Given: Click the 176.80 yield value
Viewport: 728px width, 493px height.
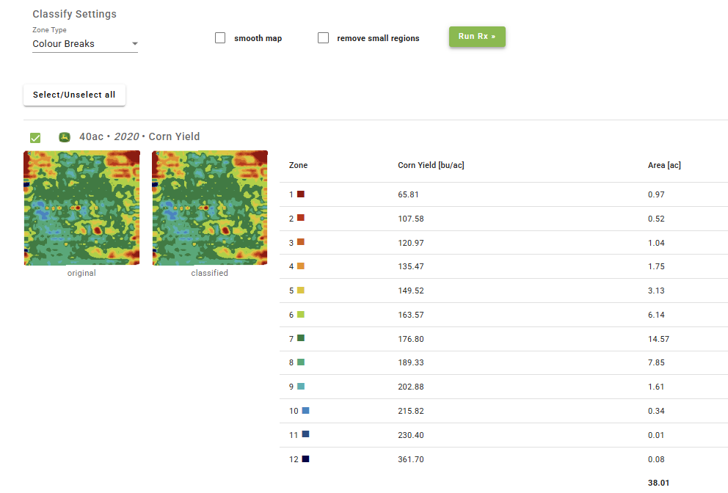Looking at the screenshot, I should [411, 339].
